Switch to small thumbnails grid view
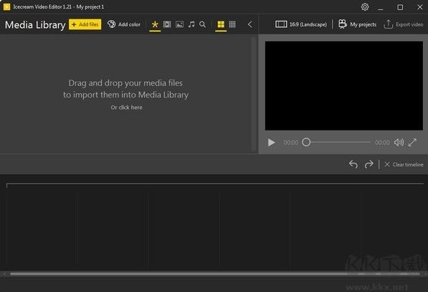 tap(232, 24)
